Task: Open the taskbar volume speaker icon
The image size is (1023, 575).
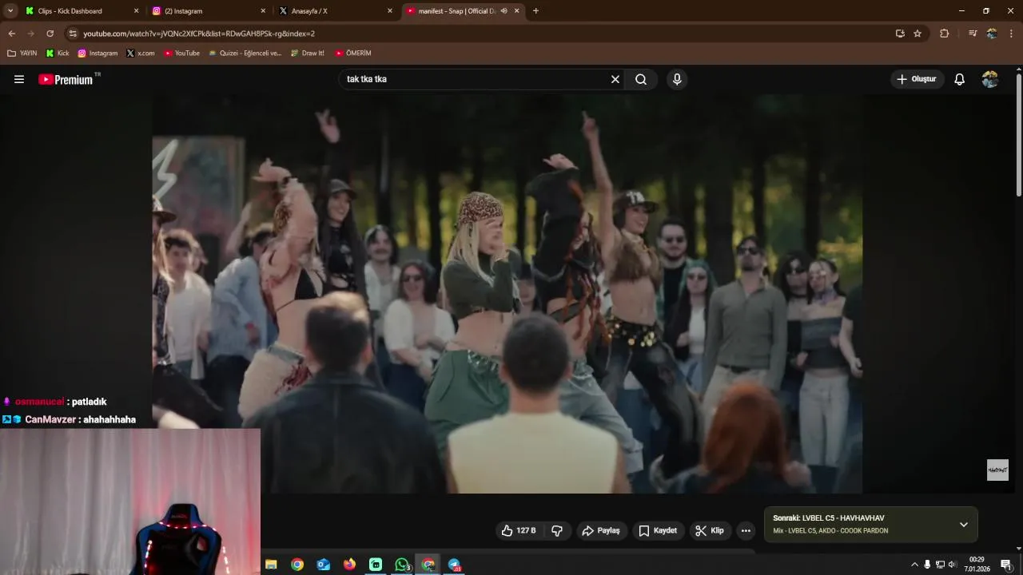Action: click(952, 565)
